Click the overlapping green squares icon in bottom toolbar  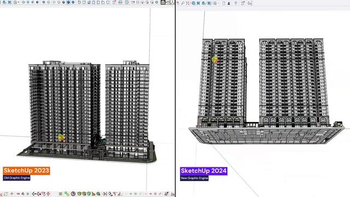67,194
